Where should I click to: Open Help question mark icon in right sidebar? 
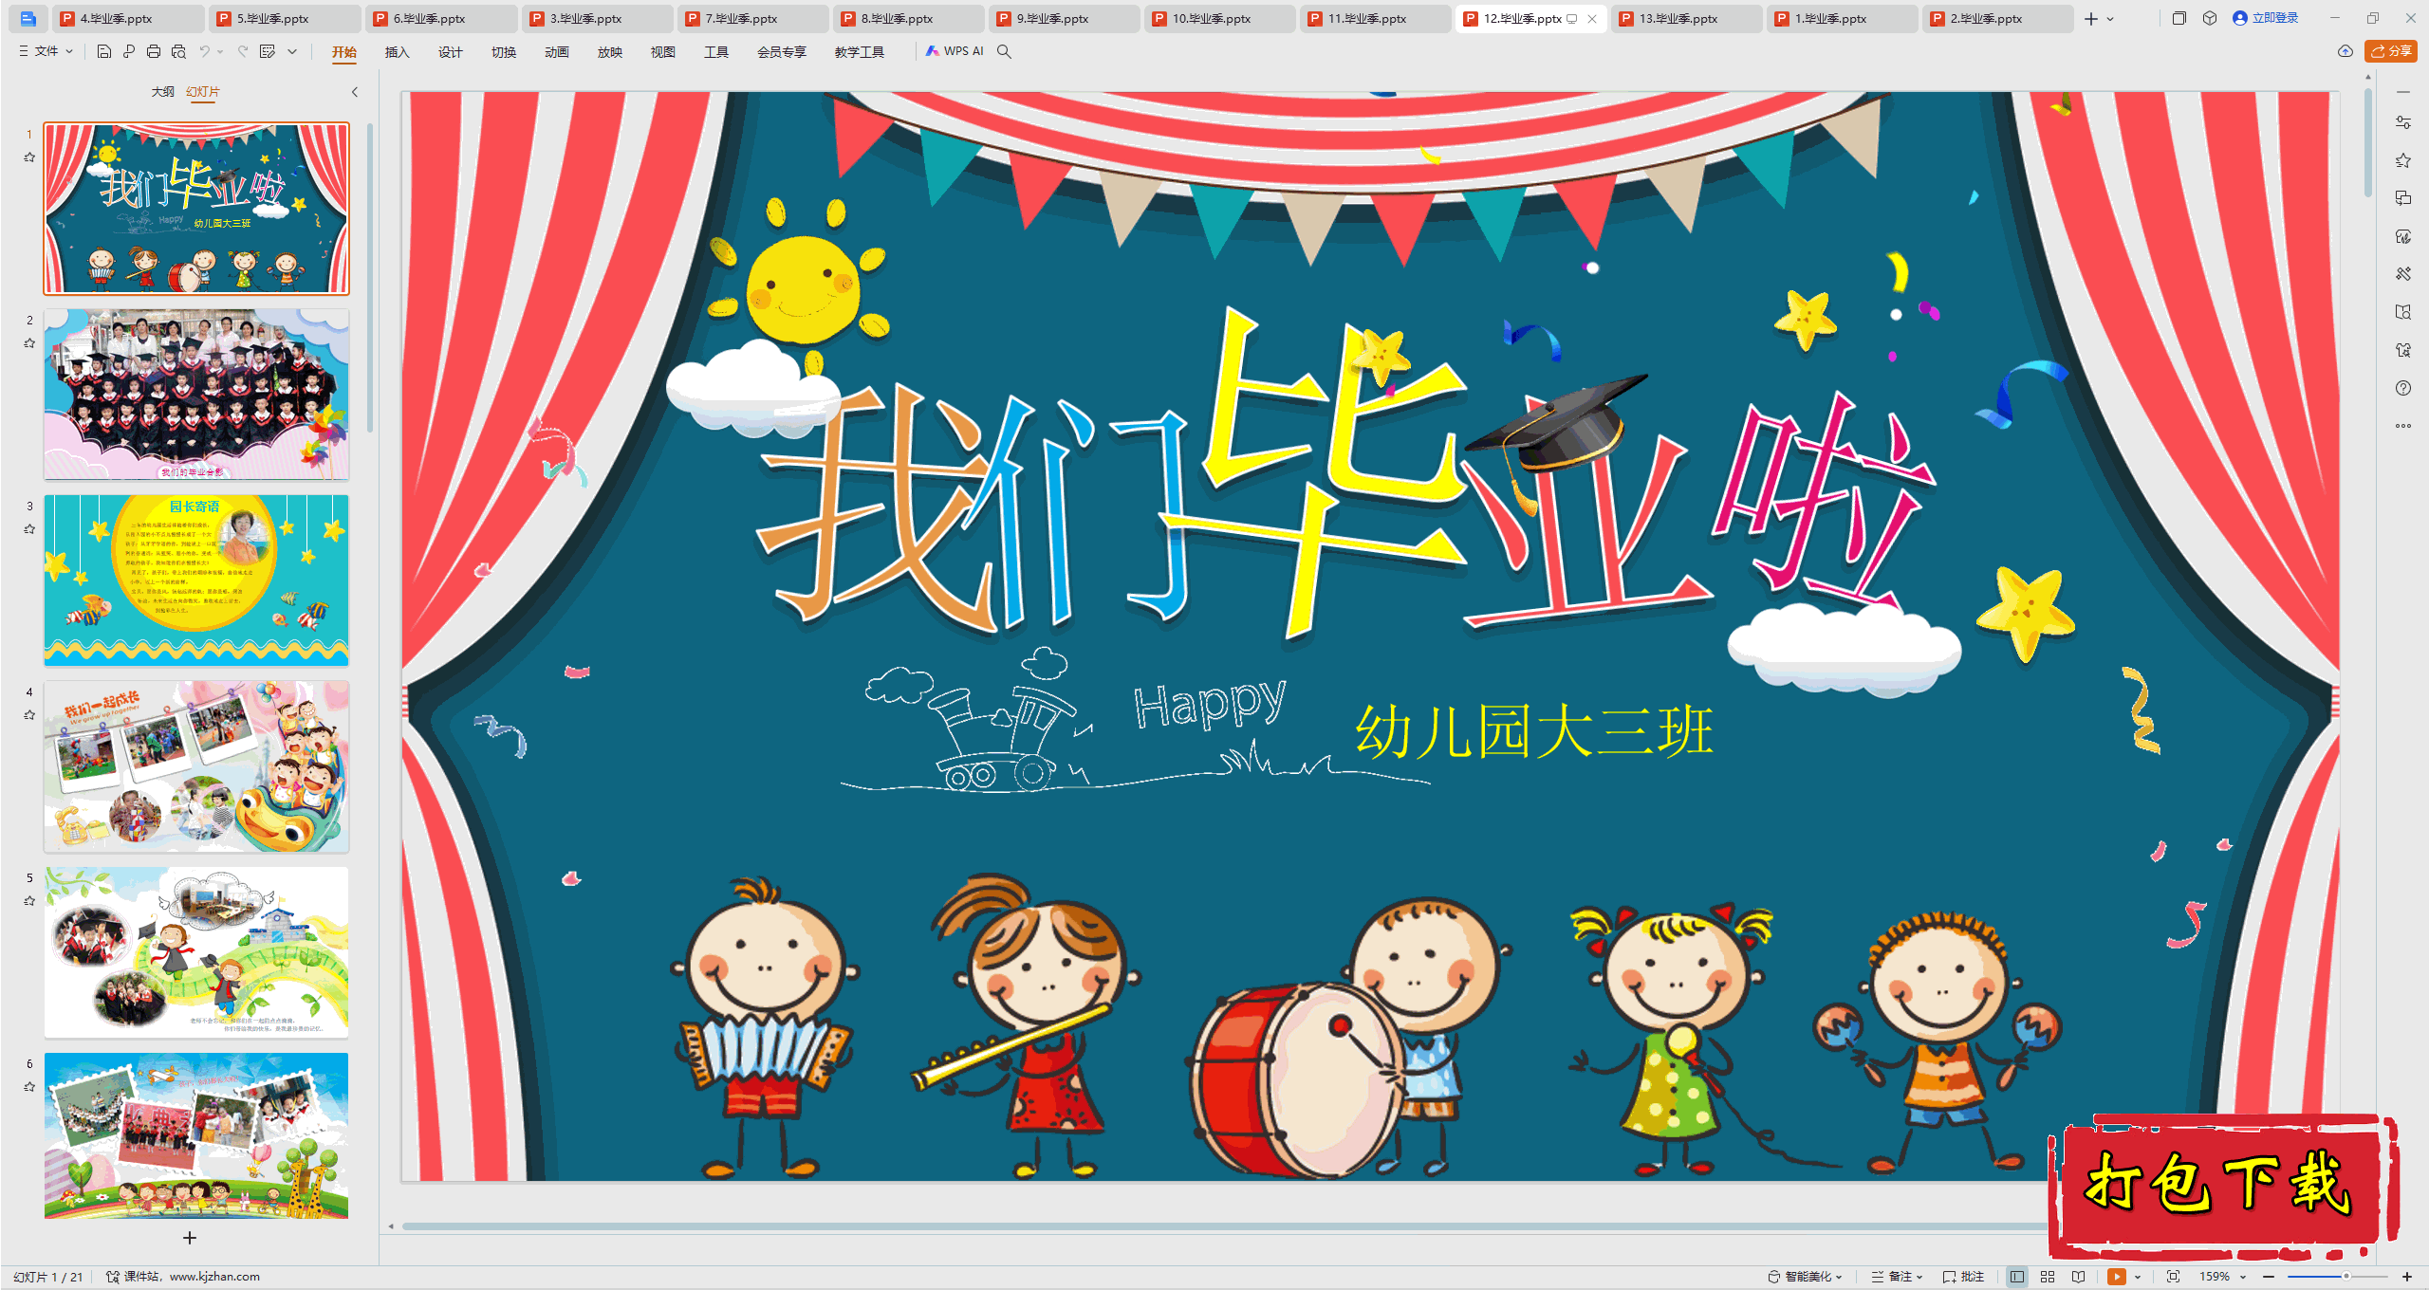coord(2402,388)
